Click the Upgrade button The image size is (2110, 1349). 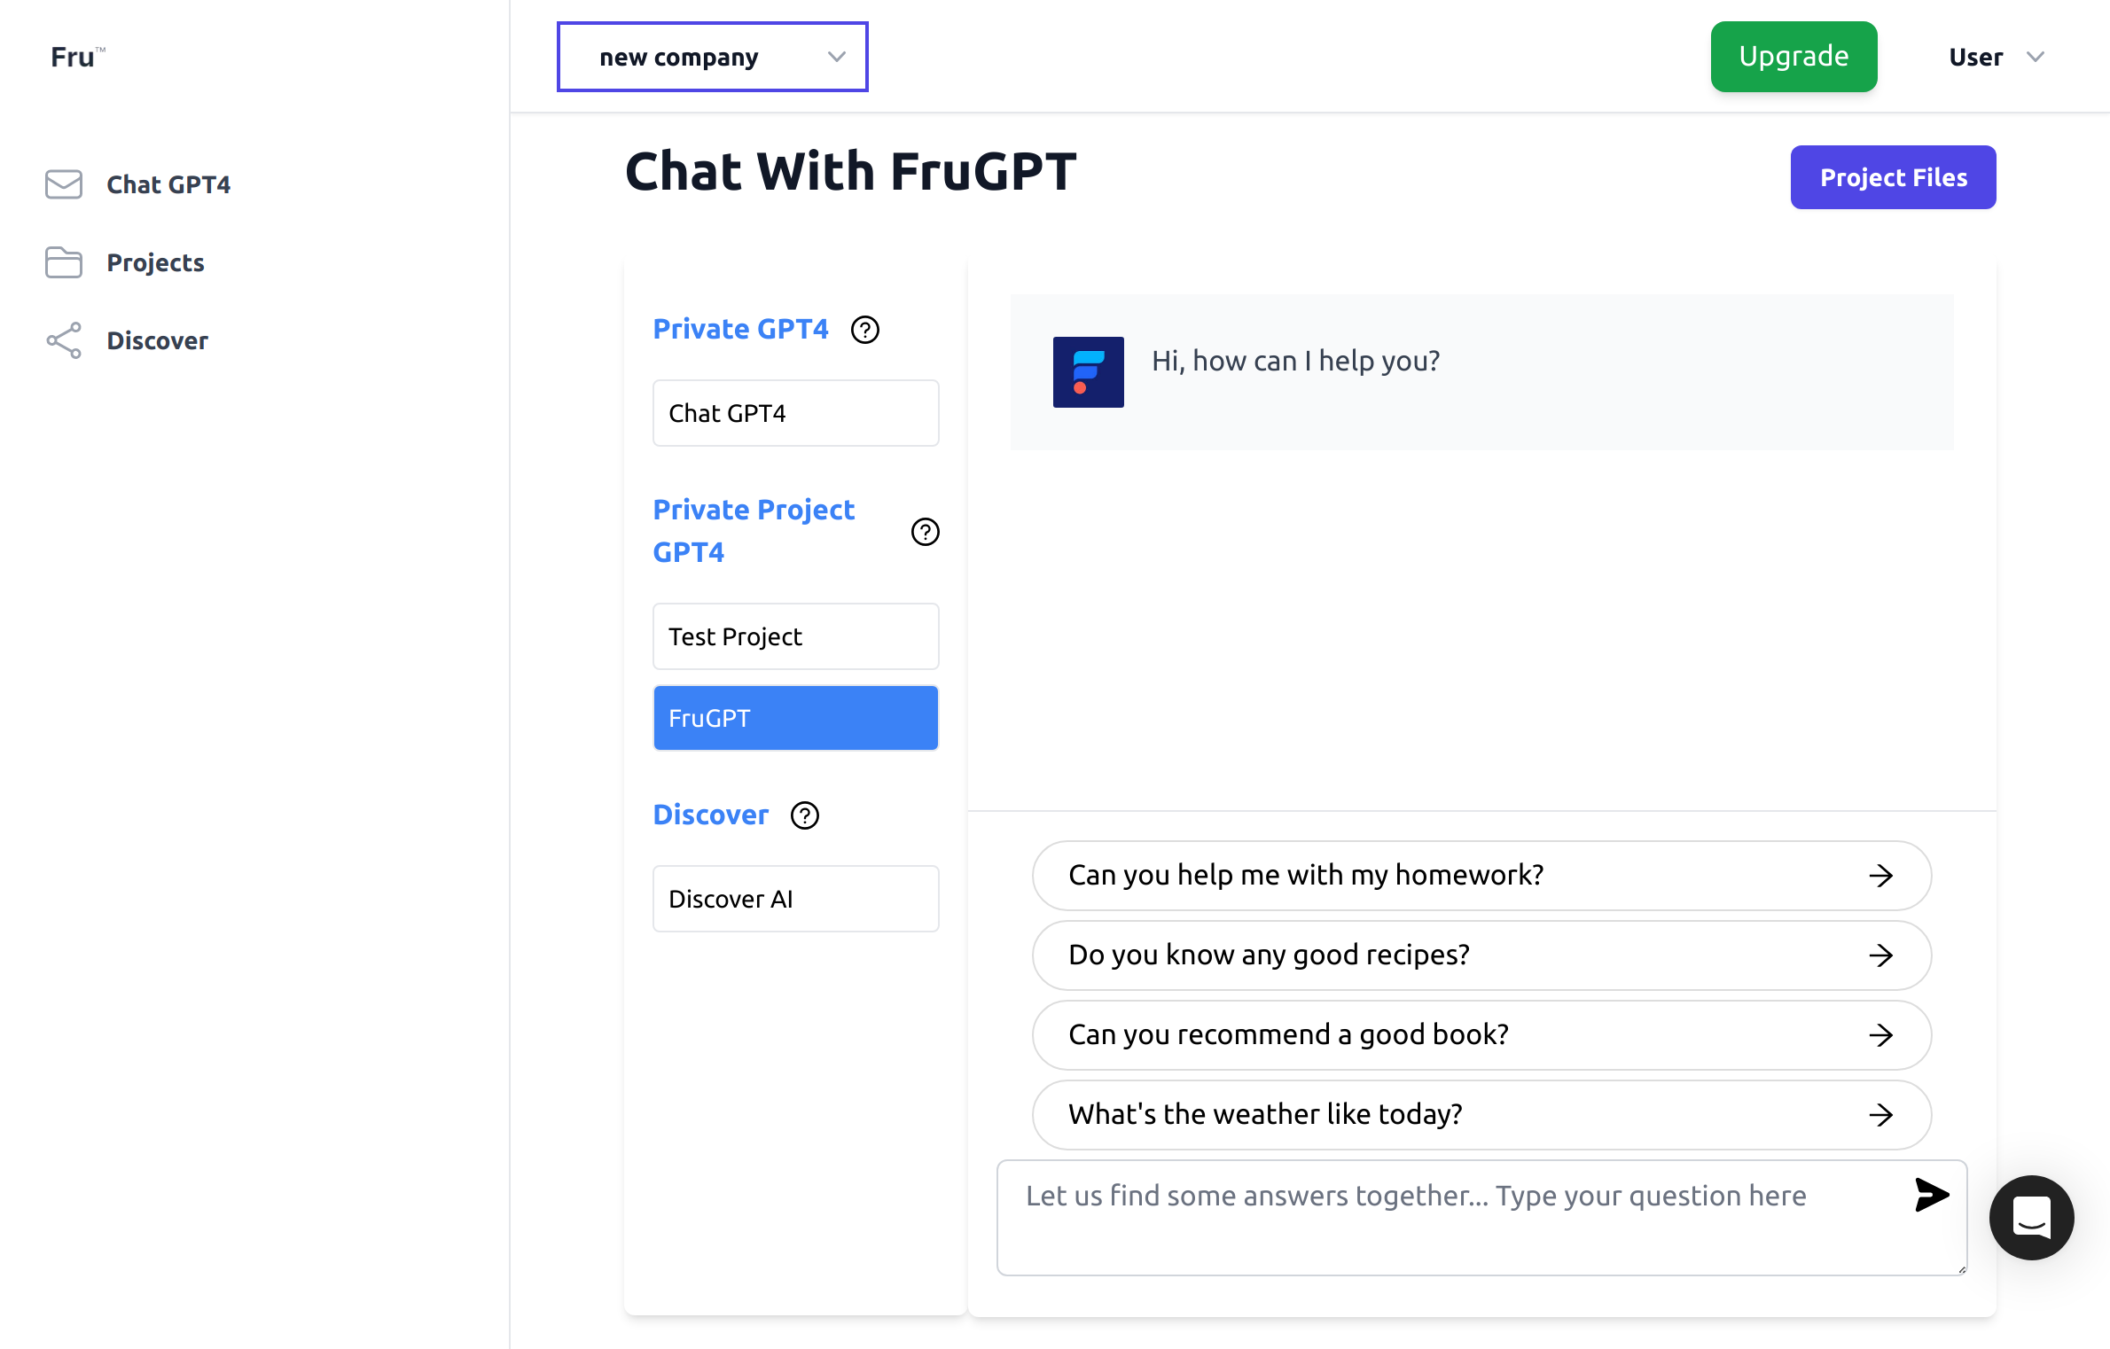pyautogui.click(x=1794, y=55)
